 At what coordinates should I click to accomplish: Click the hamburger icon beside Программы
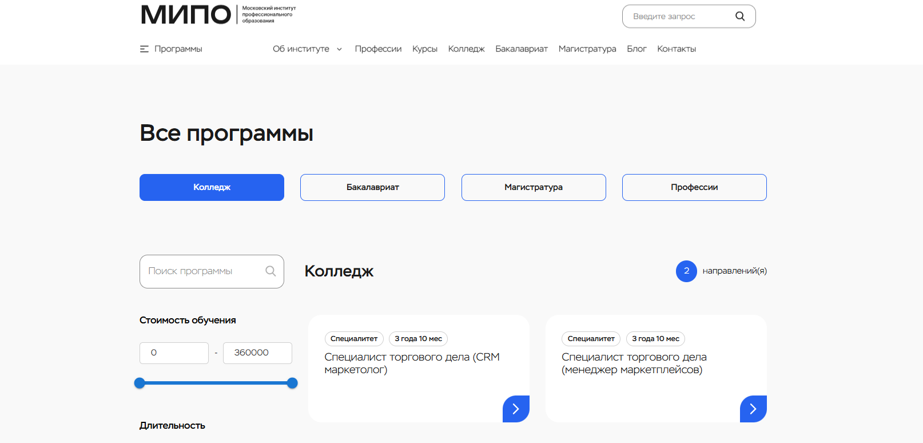[x=144, y=49]
